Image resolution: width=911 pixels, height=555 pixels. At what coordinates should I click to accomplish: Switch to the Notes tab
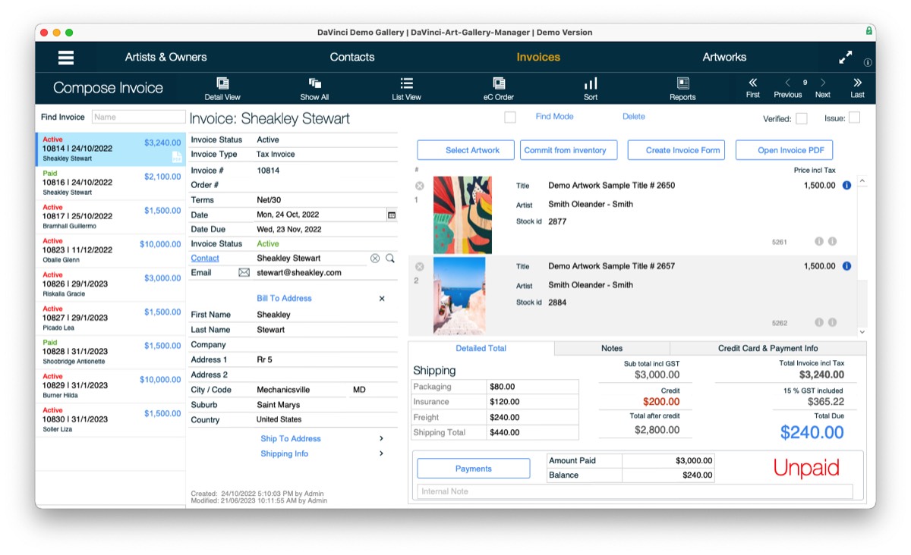click(611, 347)
